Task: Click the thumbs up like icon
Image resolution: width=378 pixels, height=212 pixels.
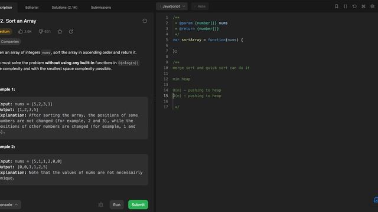Action: point(21,31)
